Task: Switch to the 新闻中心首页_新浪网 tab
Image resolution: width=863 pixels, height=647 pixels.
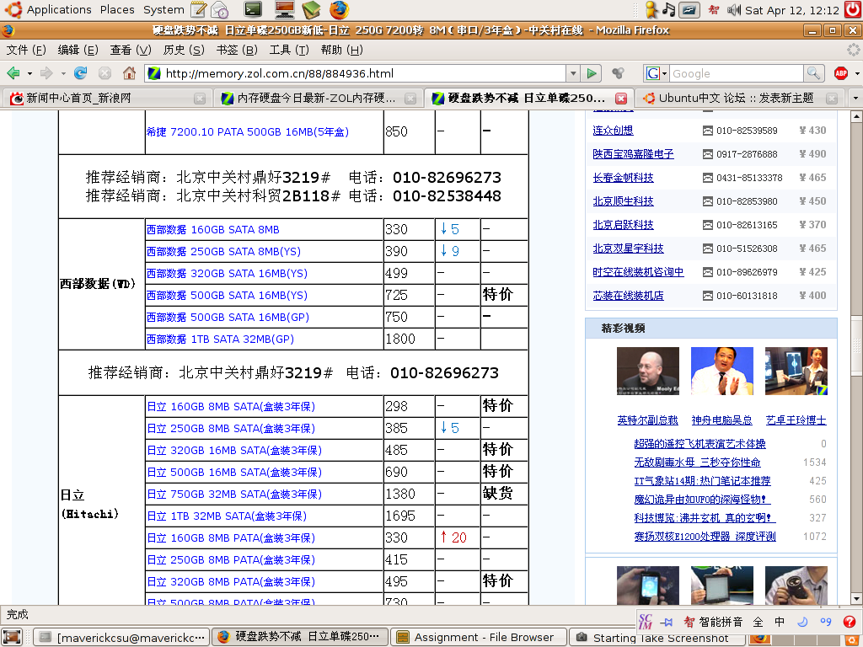Action: tap(107, 98)
